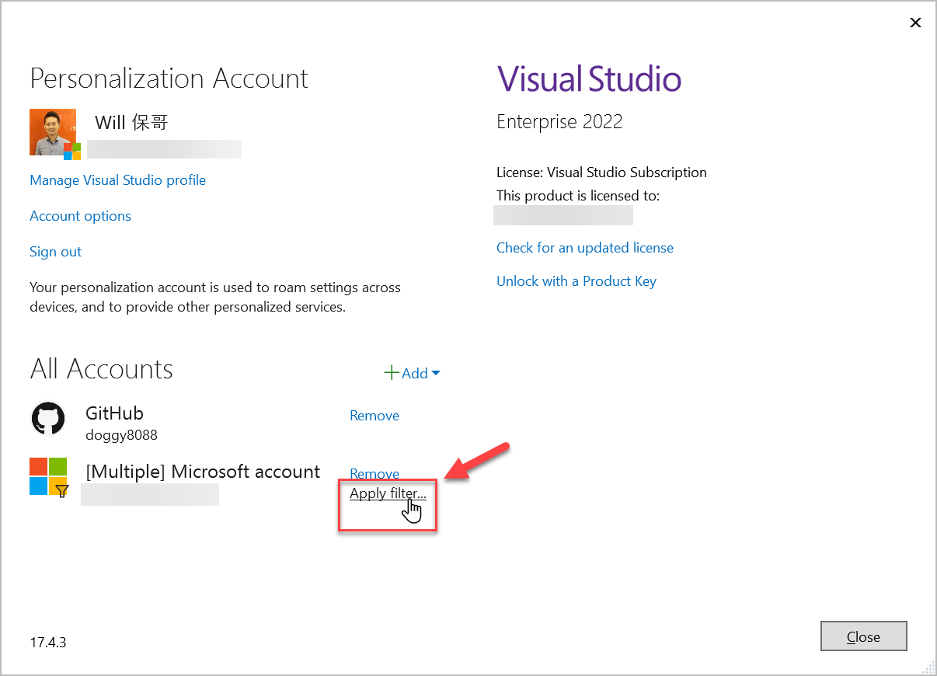The height and width of the screenshot is (676, 937).
Task: Click the Close button
Action: (863, 636)
